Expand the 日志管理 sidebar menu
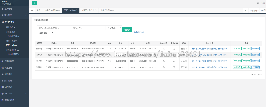266x107 pixels. [14, 87]
